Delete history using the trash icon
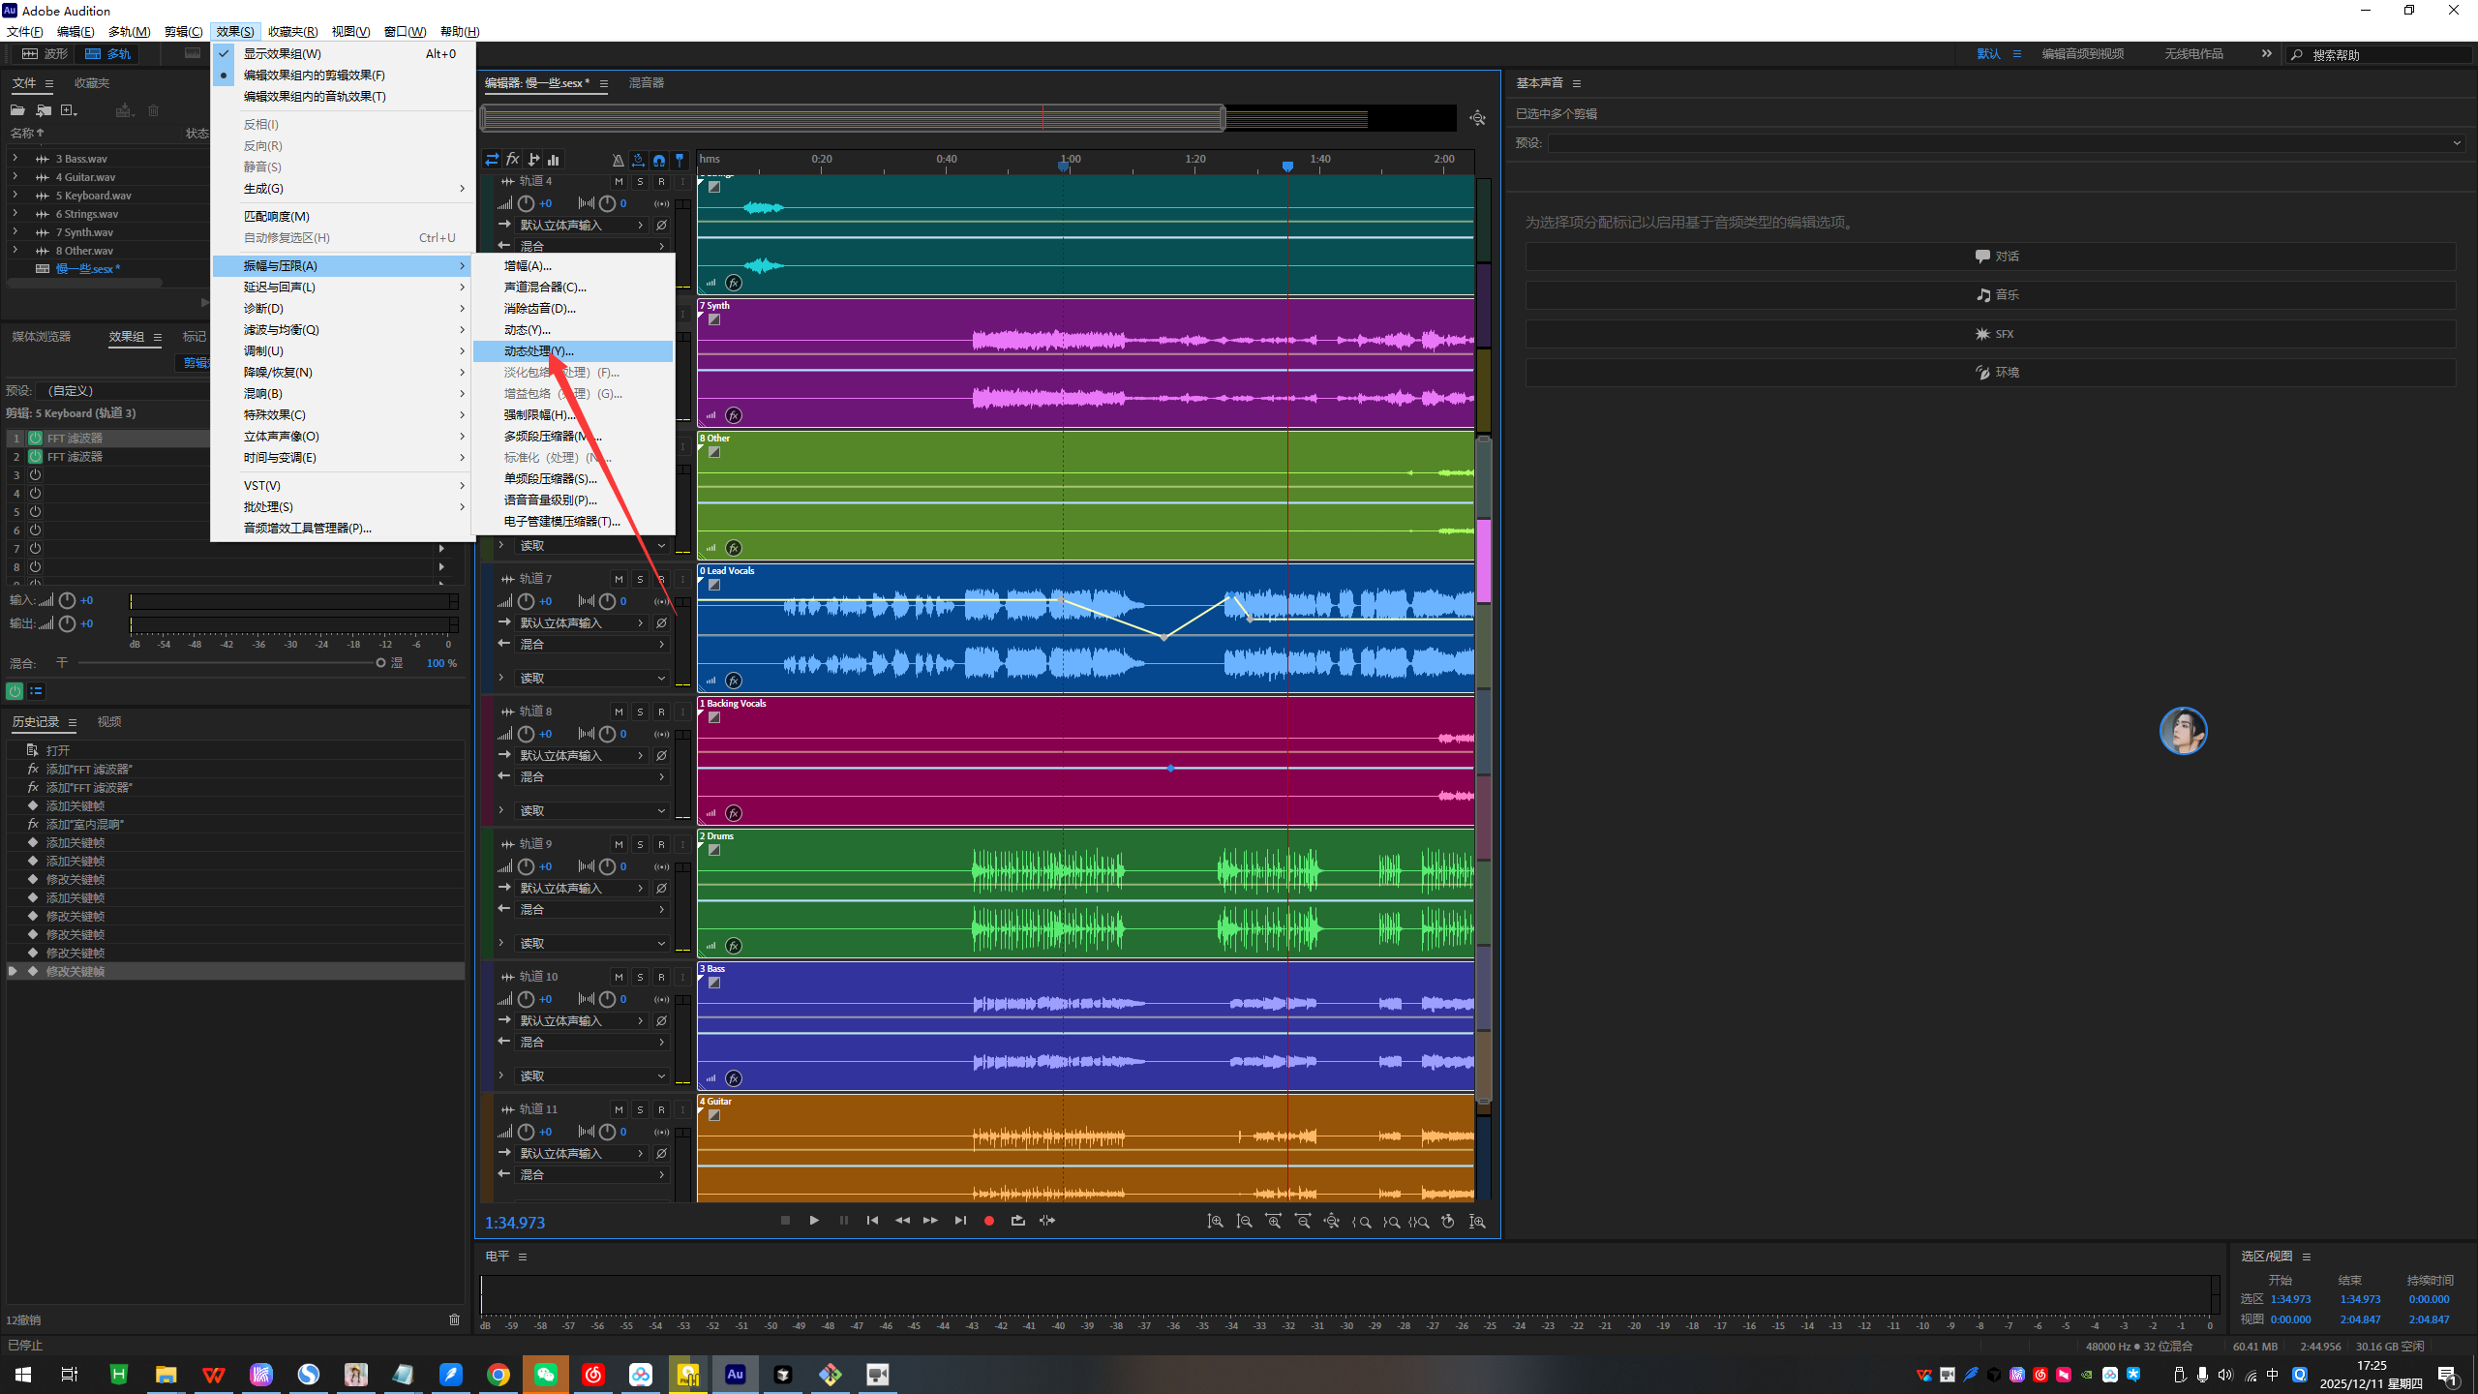The height and width of the screenshot is (1394, 2478). 454,1319
